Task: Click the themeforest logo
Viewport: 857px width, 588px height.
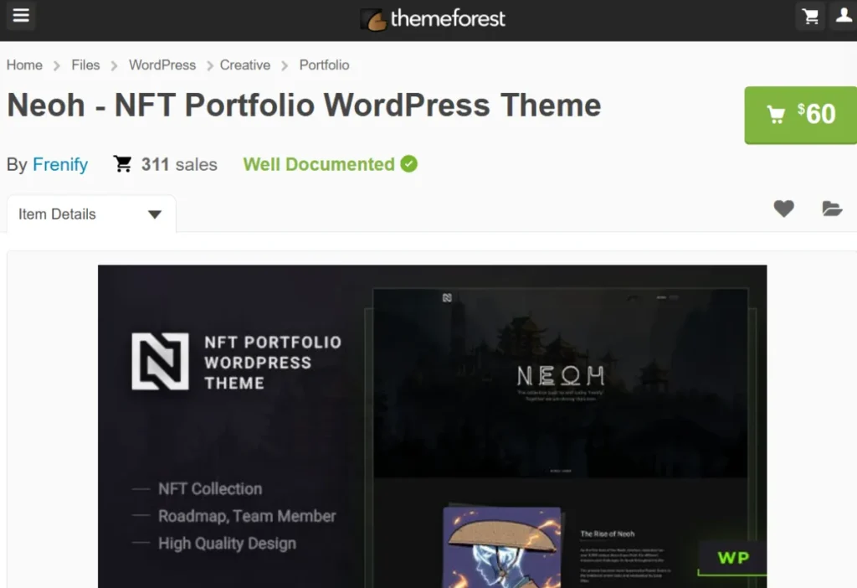Action: (444, 18)
